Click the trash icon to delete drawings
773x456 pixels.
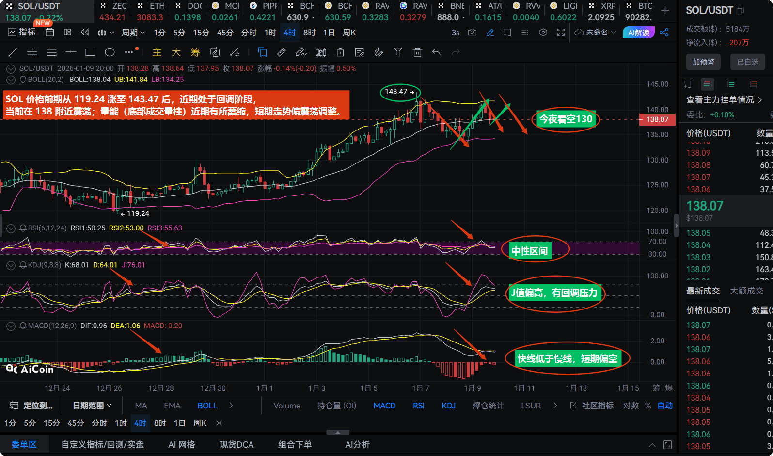tap(417, 52)
